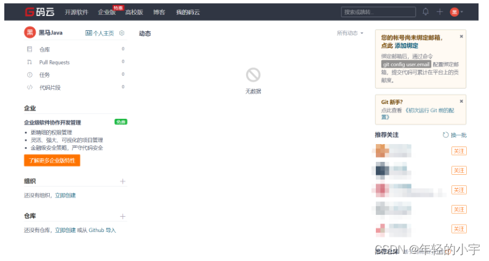Close the Git 新手 notice

[x=461, y=101]
